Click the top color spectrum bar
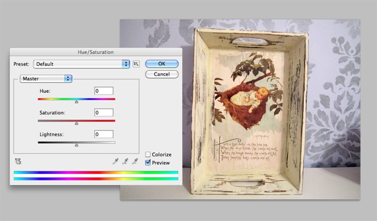 point(96,173)
